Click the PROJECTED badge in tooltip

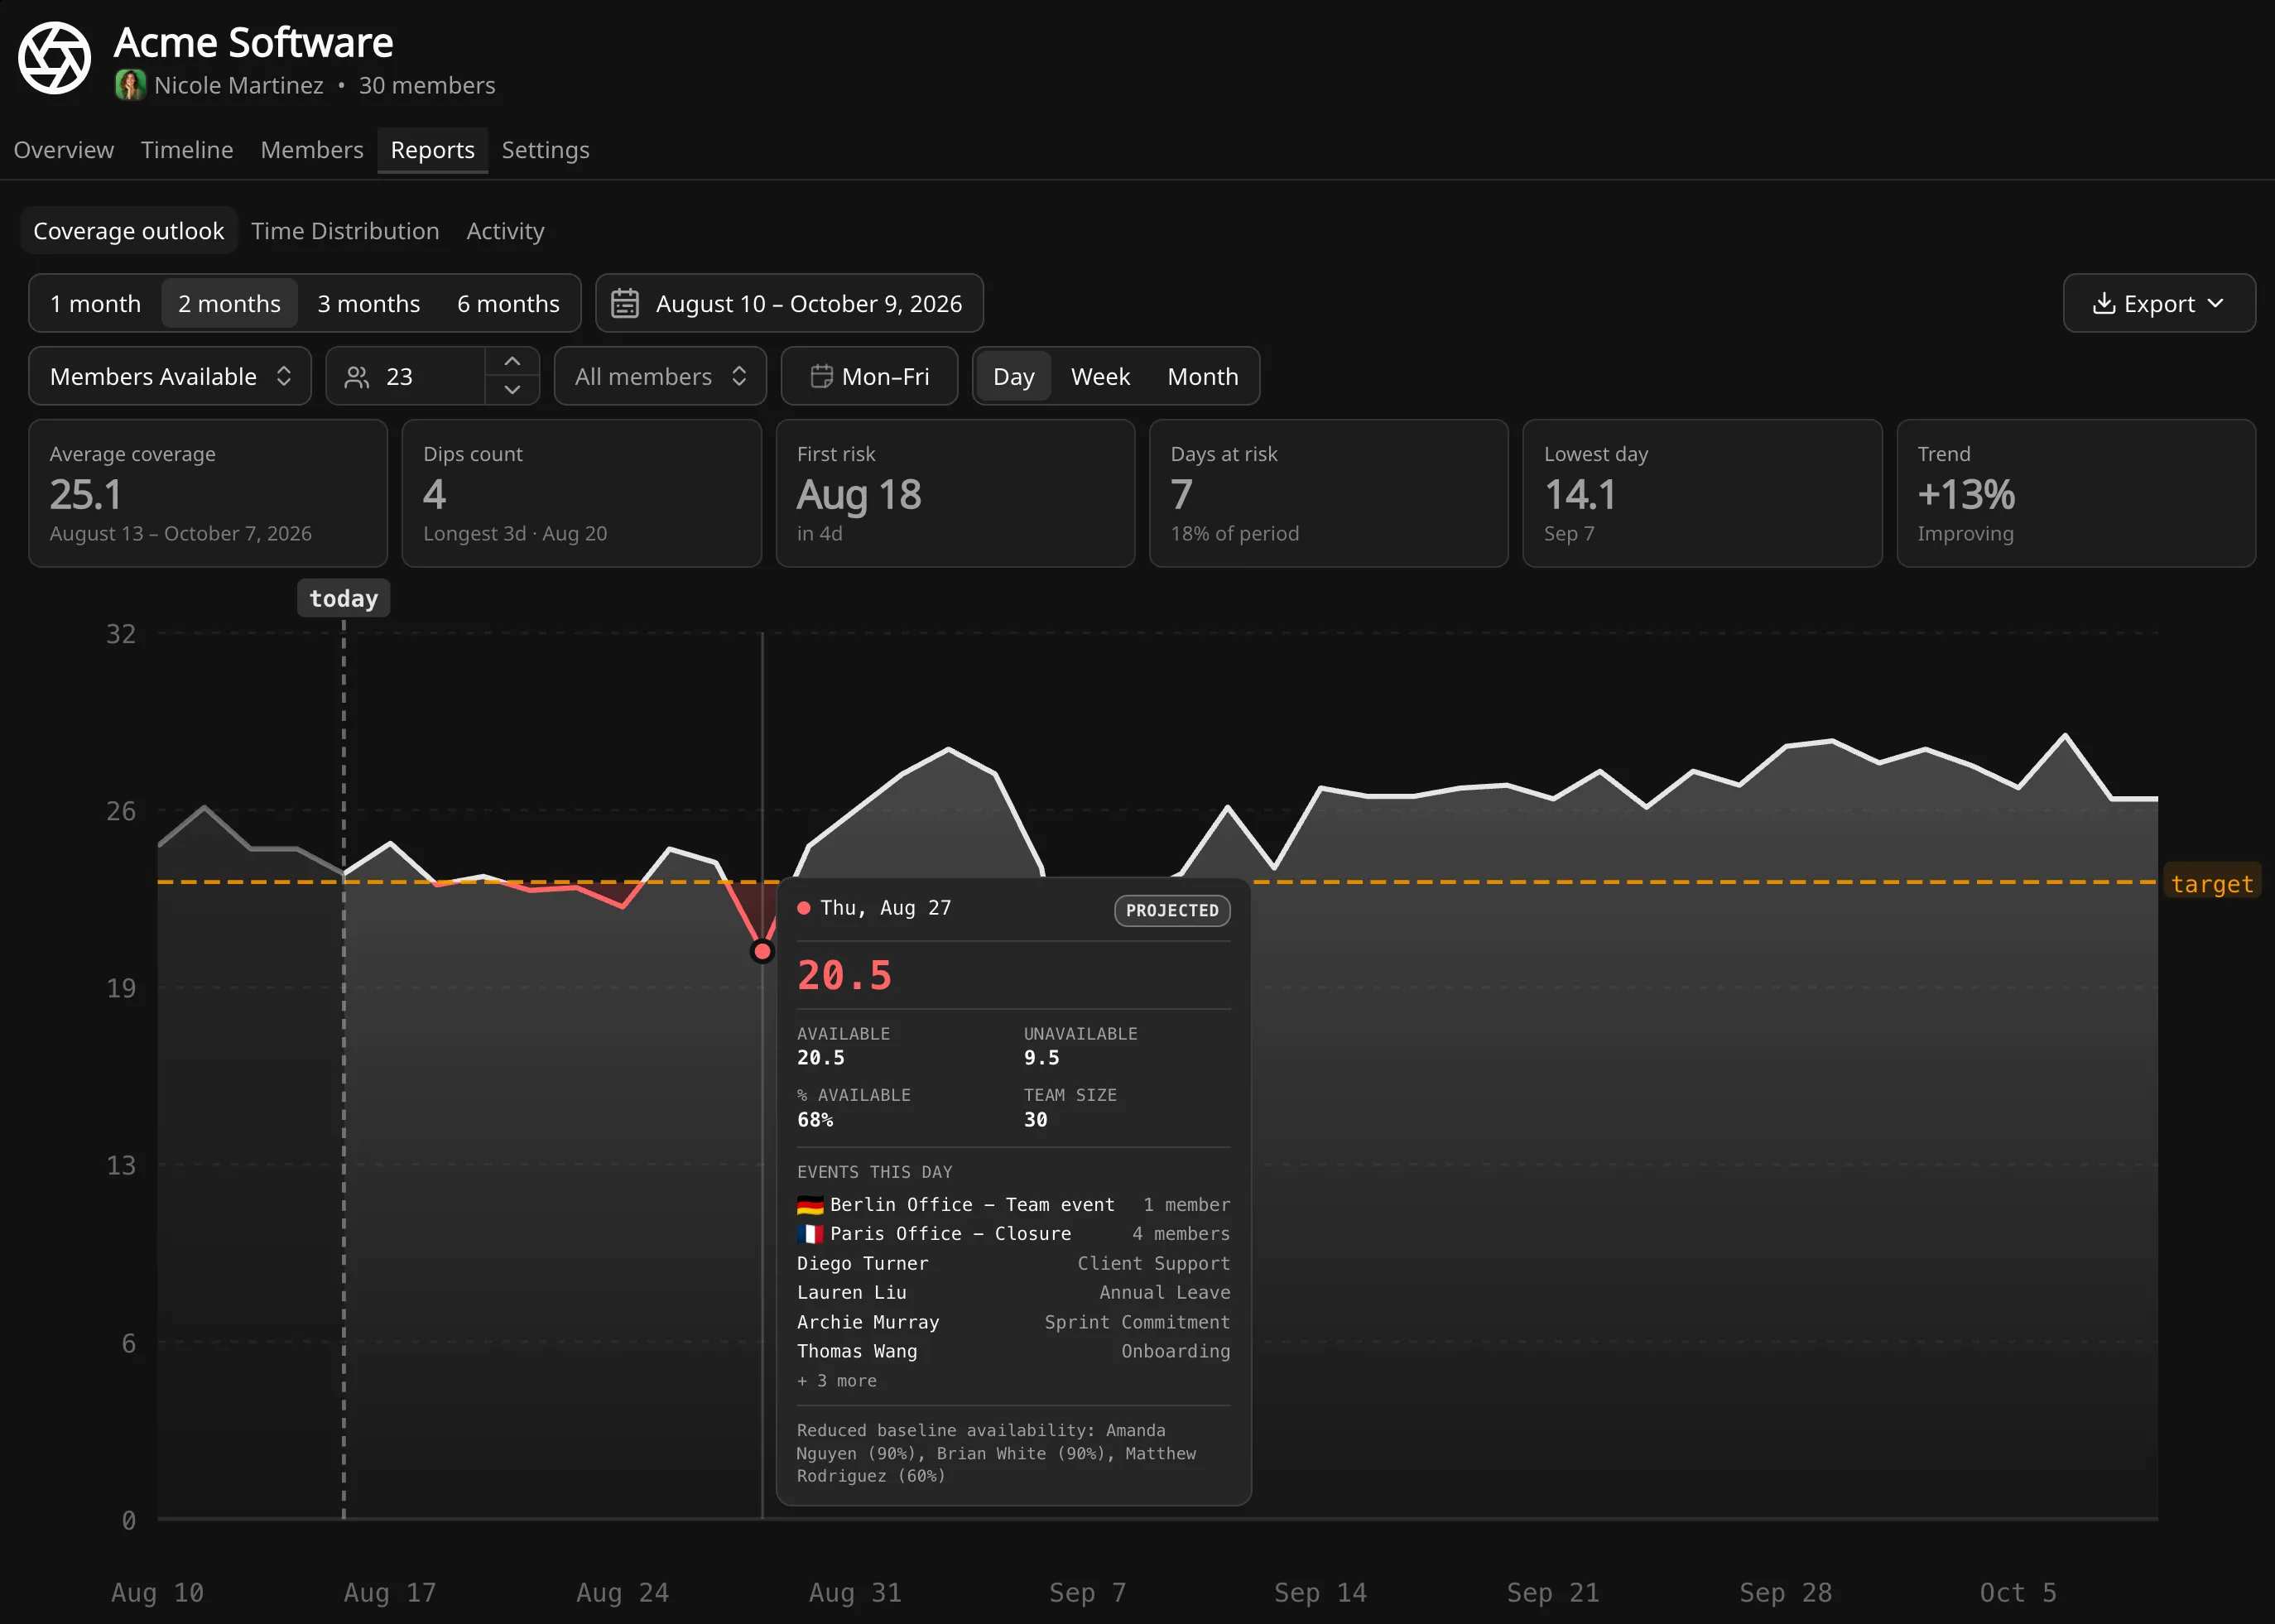point(1172,910)
